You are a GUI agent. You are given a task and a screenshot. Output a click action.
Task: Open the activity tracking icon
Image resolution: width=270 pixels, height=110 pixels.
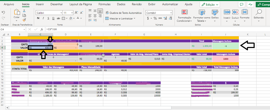pyautogui.click(x=250, y=5)
